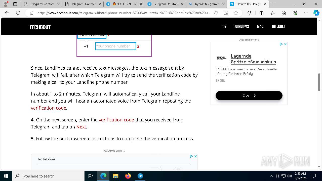Click the page vertical scrollbar thumb
The height and width of the screenshot is (181, 322).
tap(319, 82)
